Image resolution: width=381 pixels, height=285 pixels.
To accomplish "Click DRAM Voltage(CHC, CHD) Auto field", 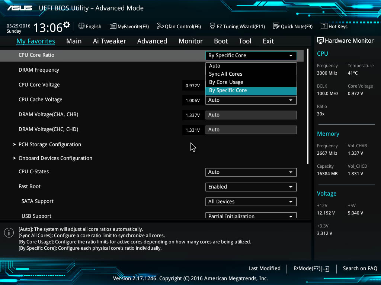I will pos(251,130).
